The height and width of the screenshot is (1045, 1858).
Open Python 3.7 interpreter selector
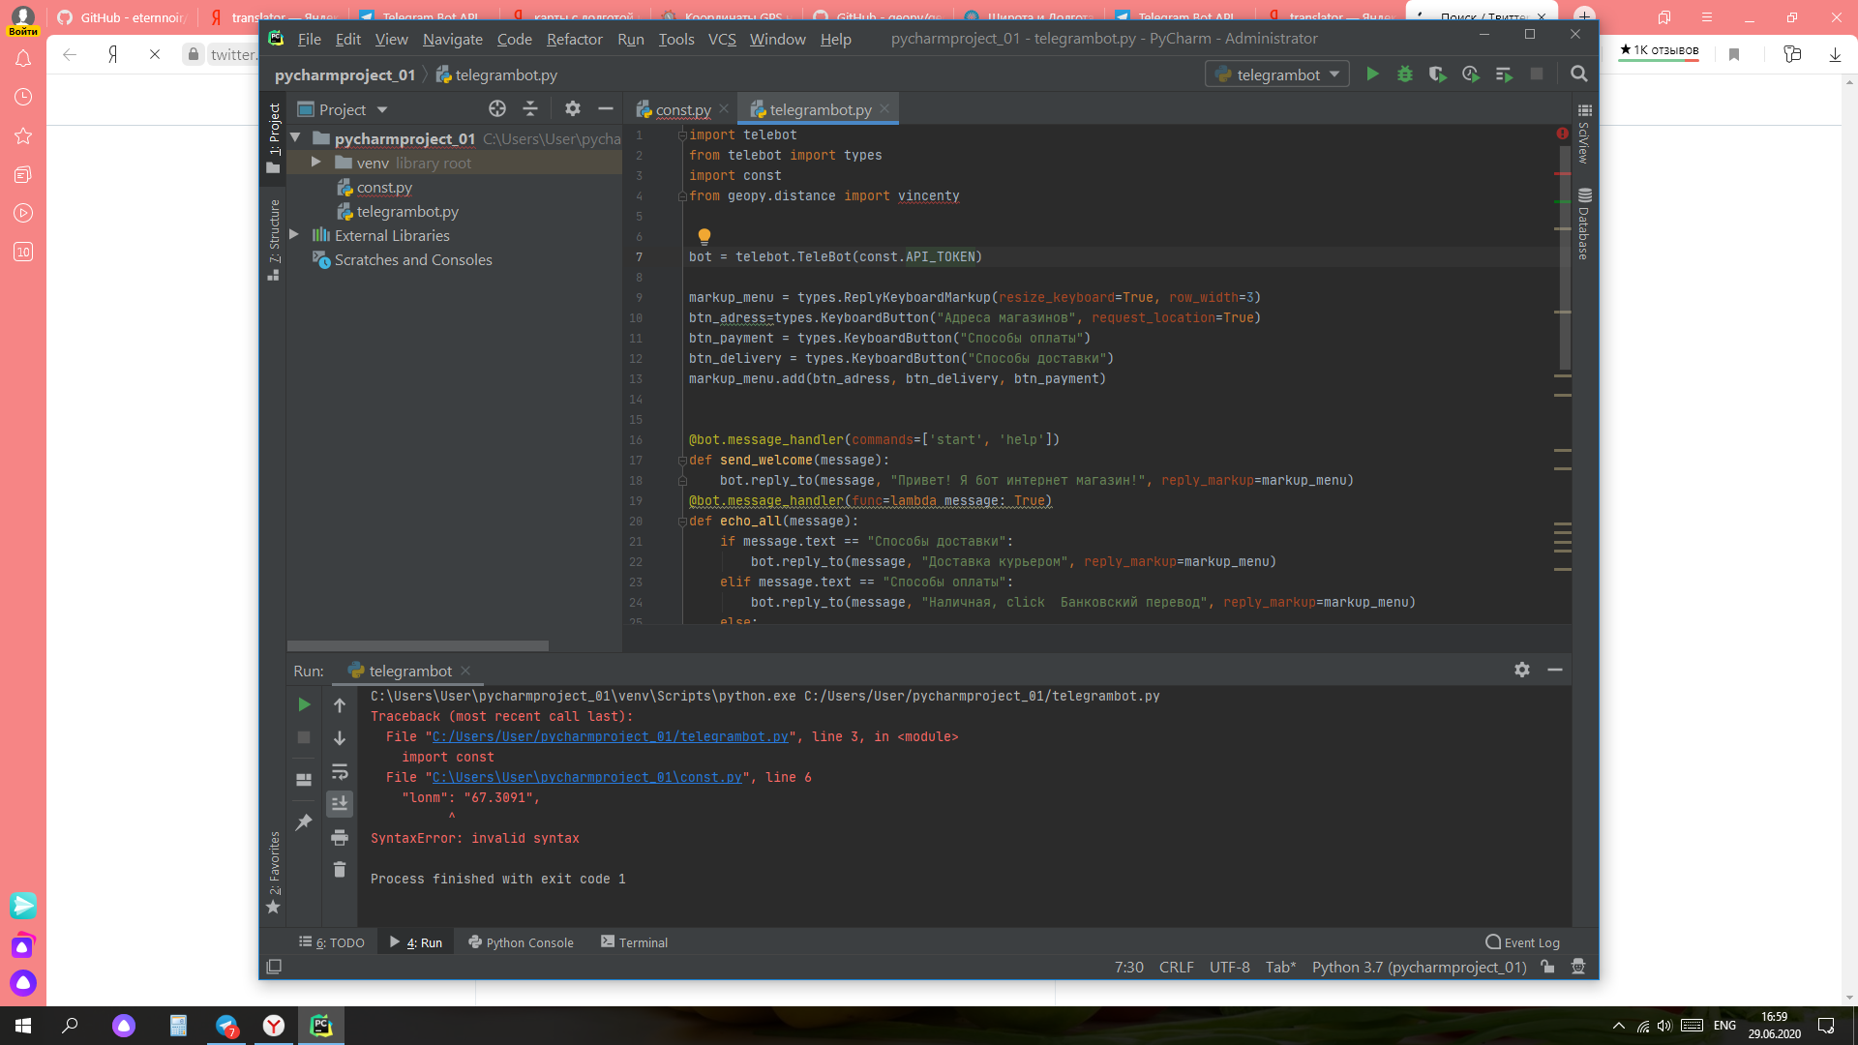tap(1419, 967)
